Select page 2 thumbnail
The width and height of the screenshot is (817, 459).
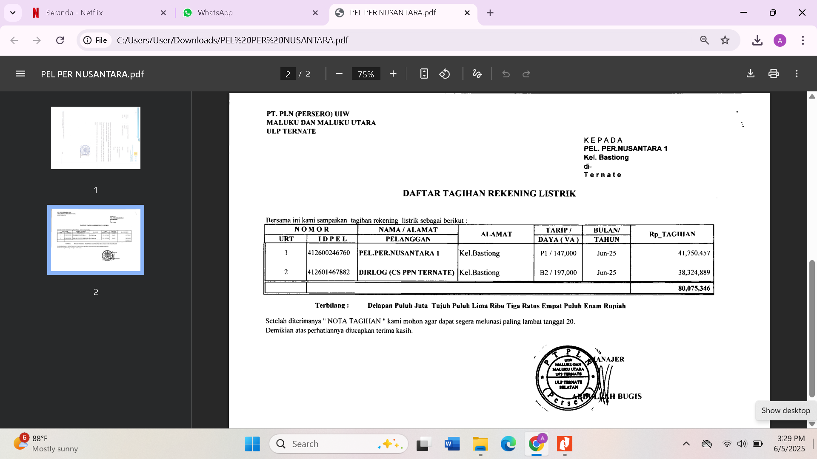point(96,240)
